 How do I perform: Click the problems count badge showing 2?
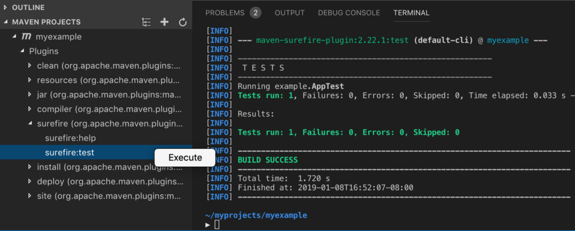(255, 13)
